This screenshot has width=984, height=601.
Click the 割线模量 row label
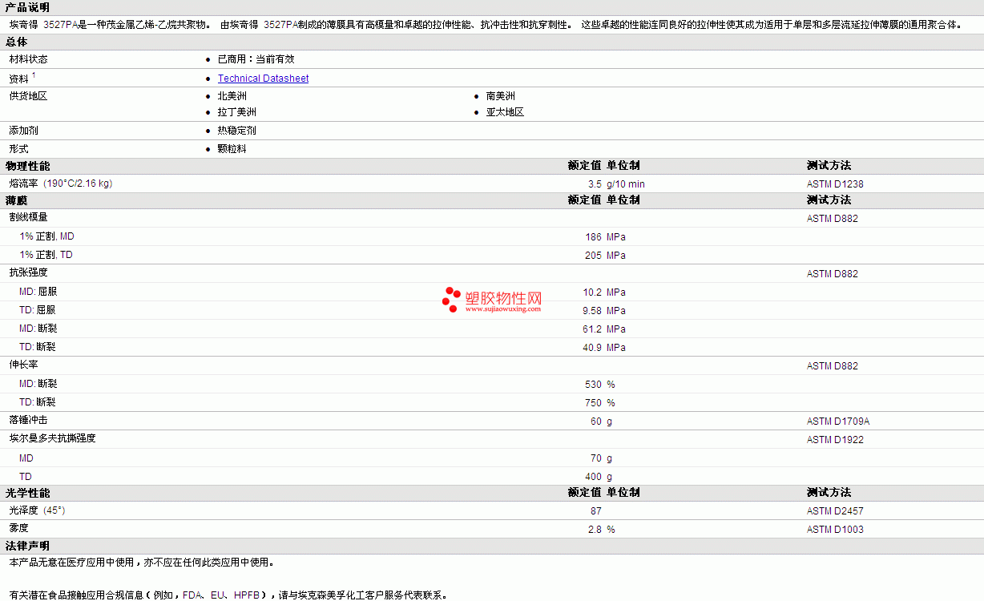[x=28, y=217]
